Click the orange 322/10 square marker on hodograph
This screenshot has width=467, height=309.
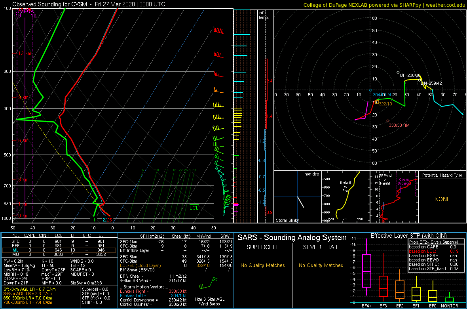pyautogui.click(x=377, y=102)
